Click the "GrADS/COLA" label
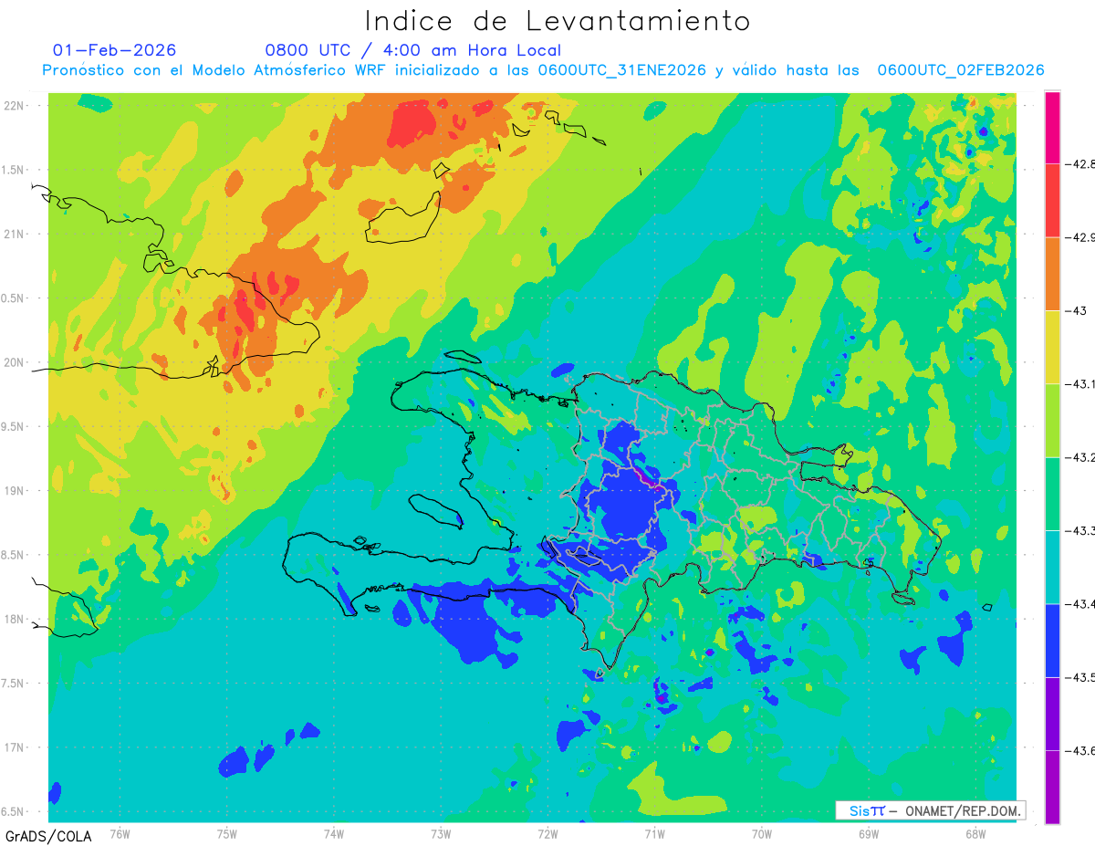Viewport: 1095px width, 846px height. point(47,836)
